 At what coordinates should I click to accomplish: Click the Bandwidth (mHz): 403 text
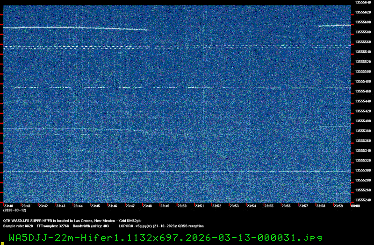[91, 226]
